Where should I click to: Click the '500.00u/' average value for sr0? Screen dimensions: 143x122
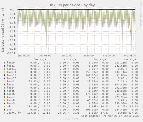(92, 110)
